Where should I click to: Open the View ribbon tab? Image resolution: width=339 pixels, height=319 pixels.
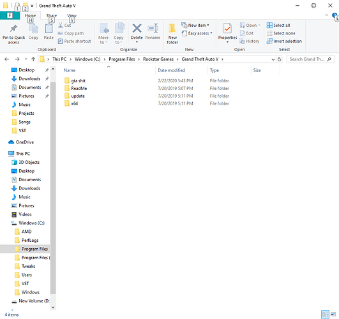72,15
